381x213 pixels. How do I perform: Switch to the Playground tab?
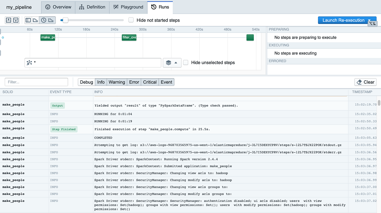128,7
